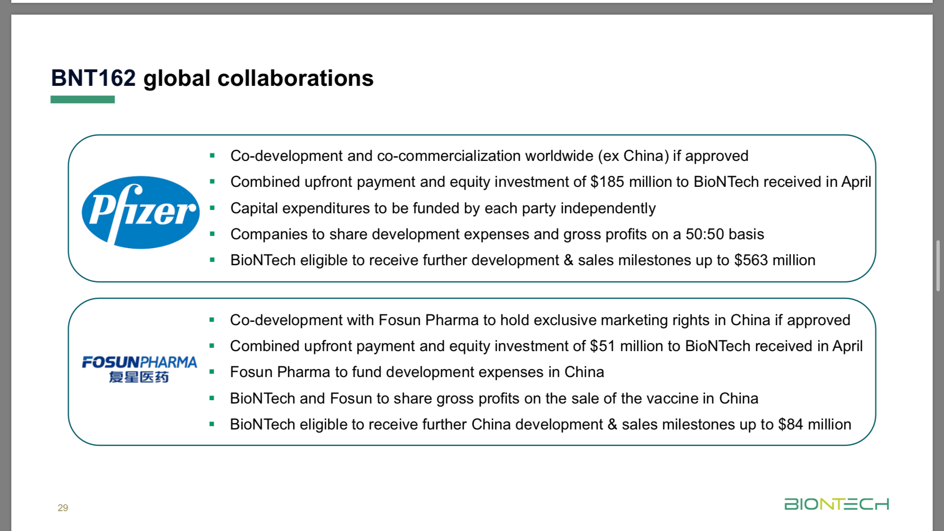This screenshot has width=944, height=531.
Task: Click the green bullet beside "Capital expenditures"
Action: [212, 208]
